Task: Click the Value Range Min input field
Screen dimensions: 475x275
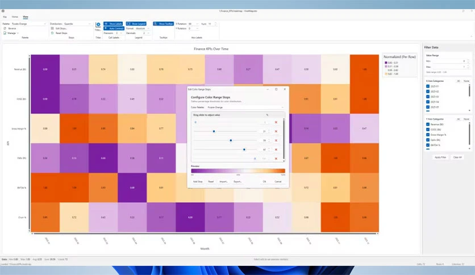Action: pyautogui.click(x=451, y=61)
